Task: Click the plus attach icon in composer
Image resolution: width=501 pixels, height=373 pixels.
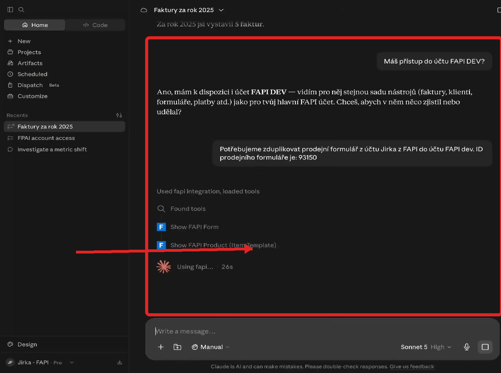Action: pyautogui.click(x=161, y=347)
